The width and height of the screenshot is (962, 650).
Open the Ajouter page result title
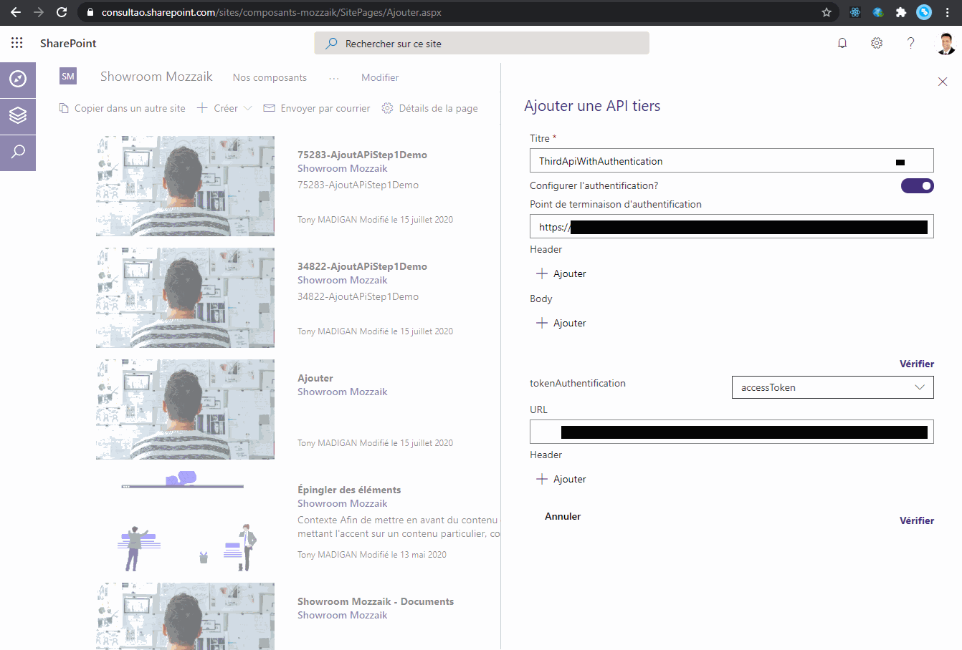click(x=315, y=378)
